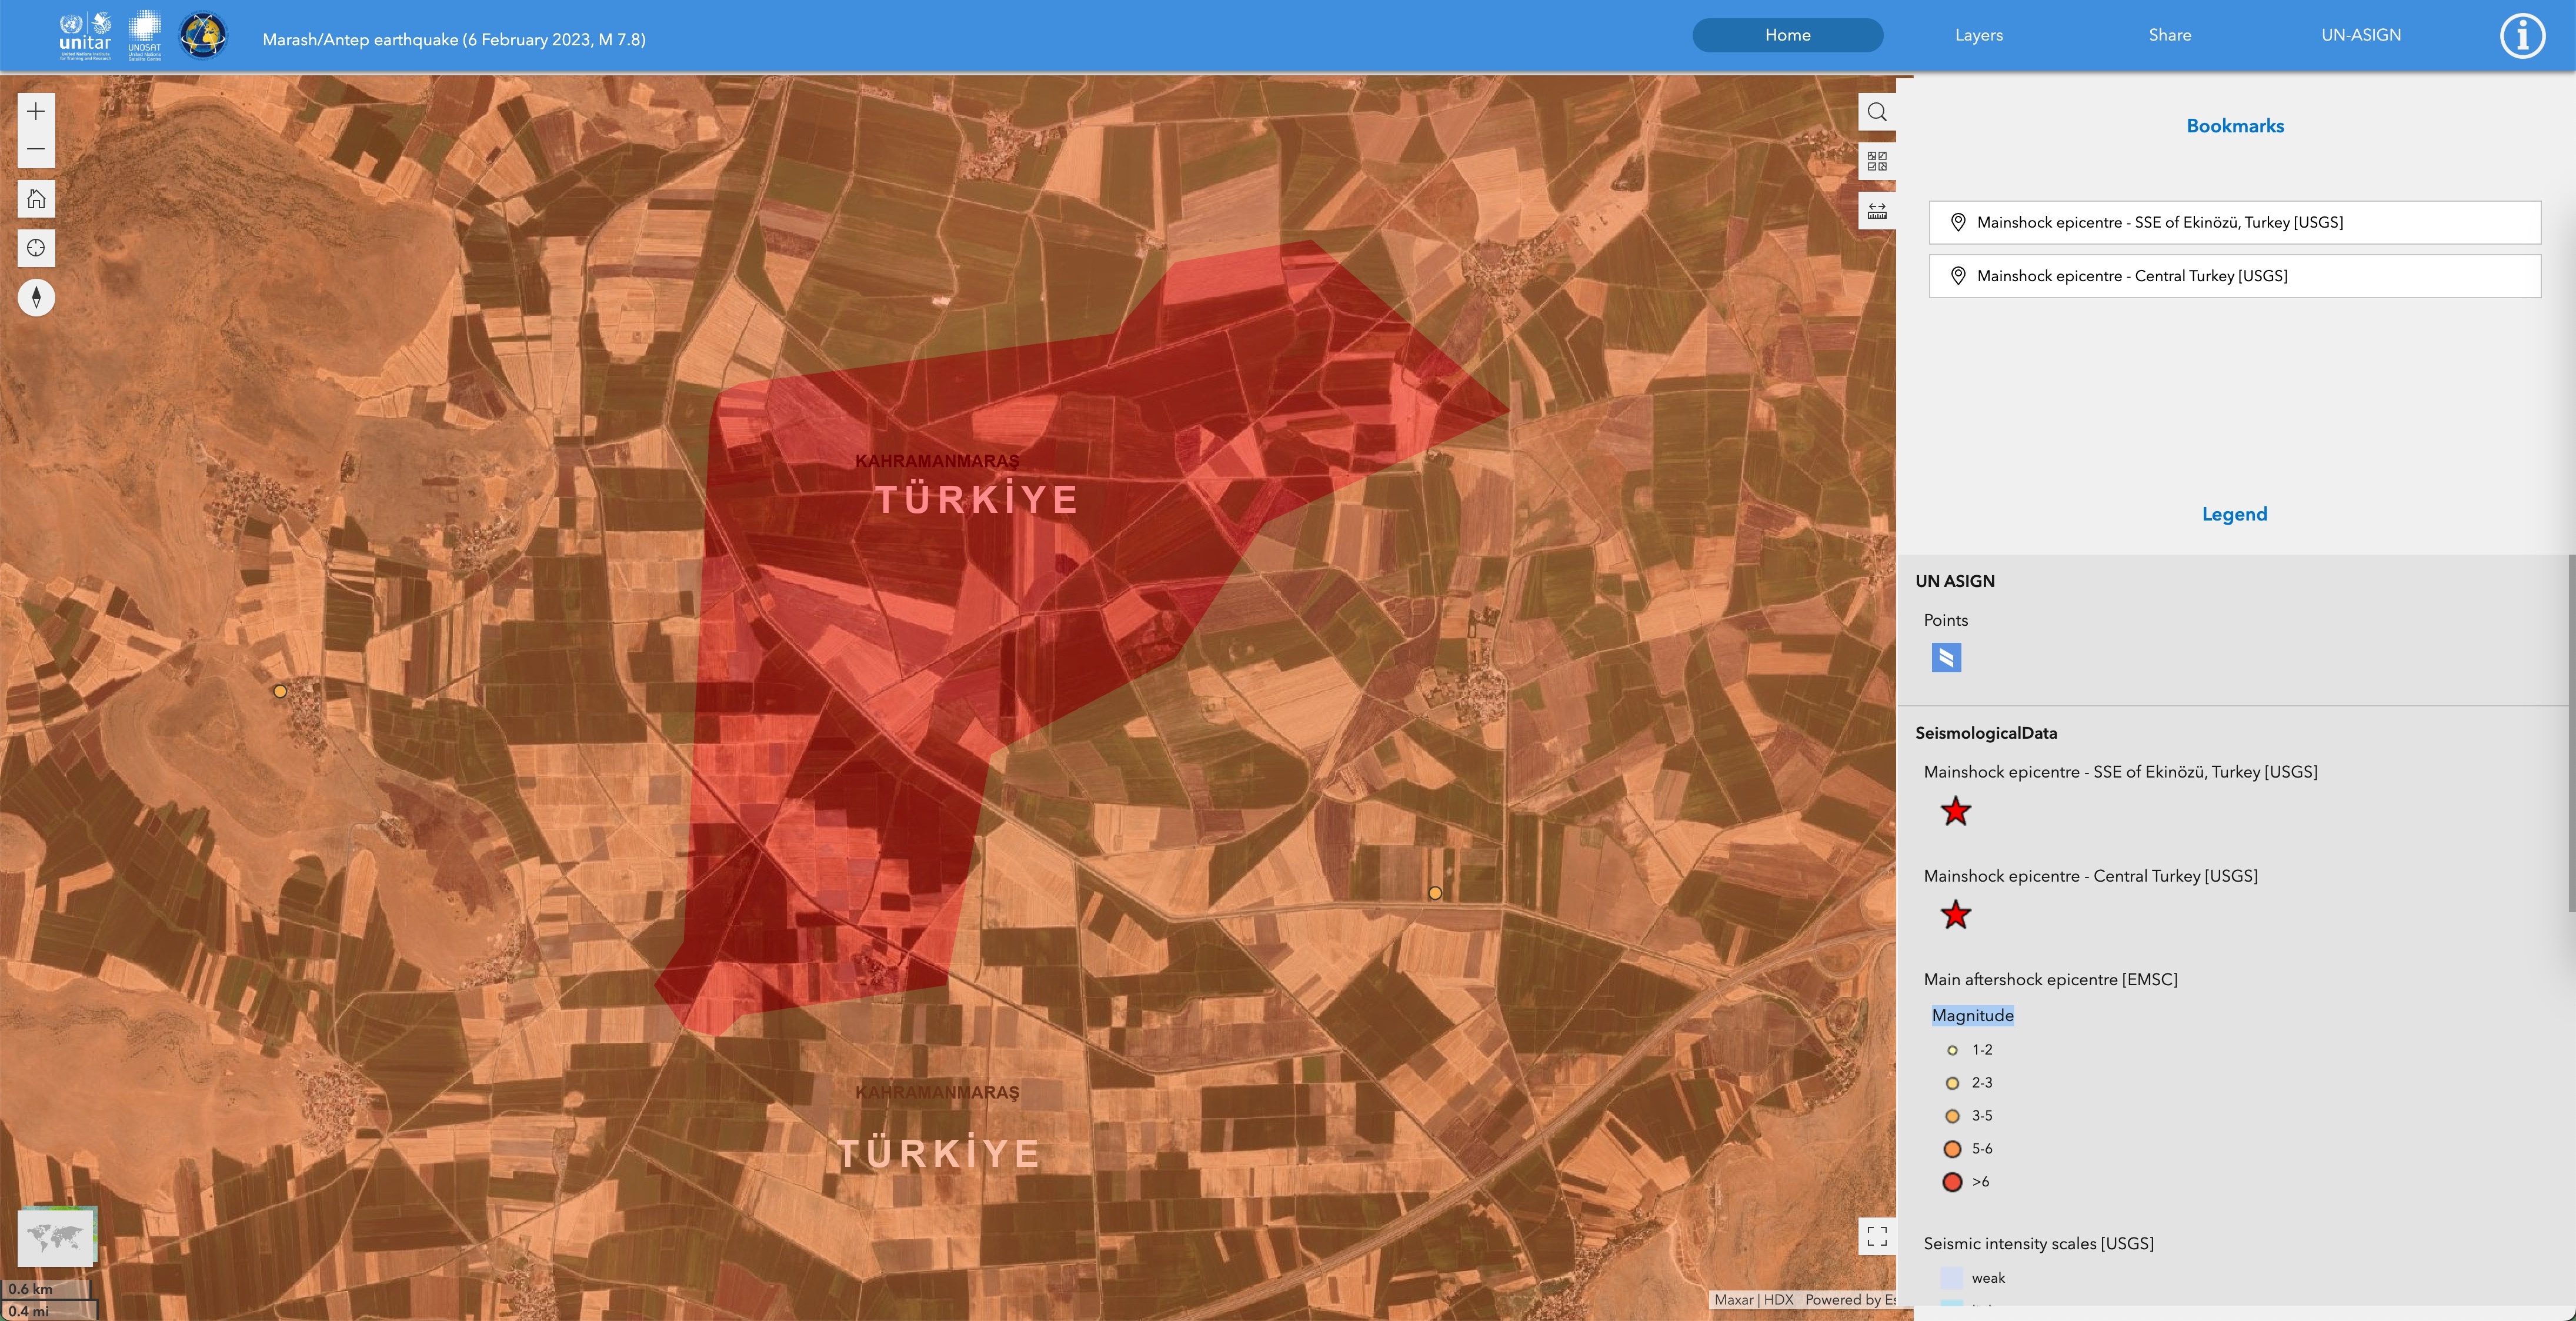The height and width of the screenshot is (1321, 2576).
Task: Open the Share tab
Action: pyautogui.click(x=2169, y=35)
